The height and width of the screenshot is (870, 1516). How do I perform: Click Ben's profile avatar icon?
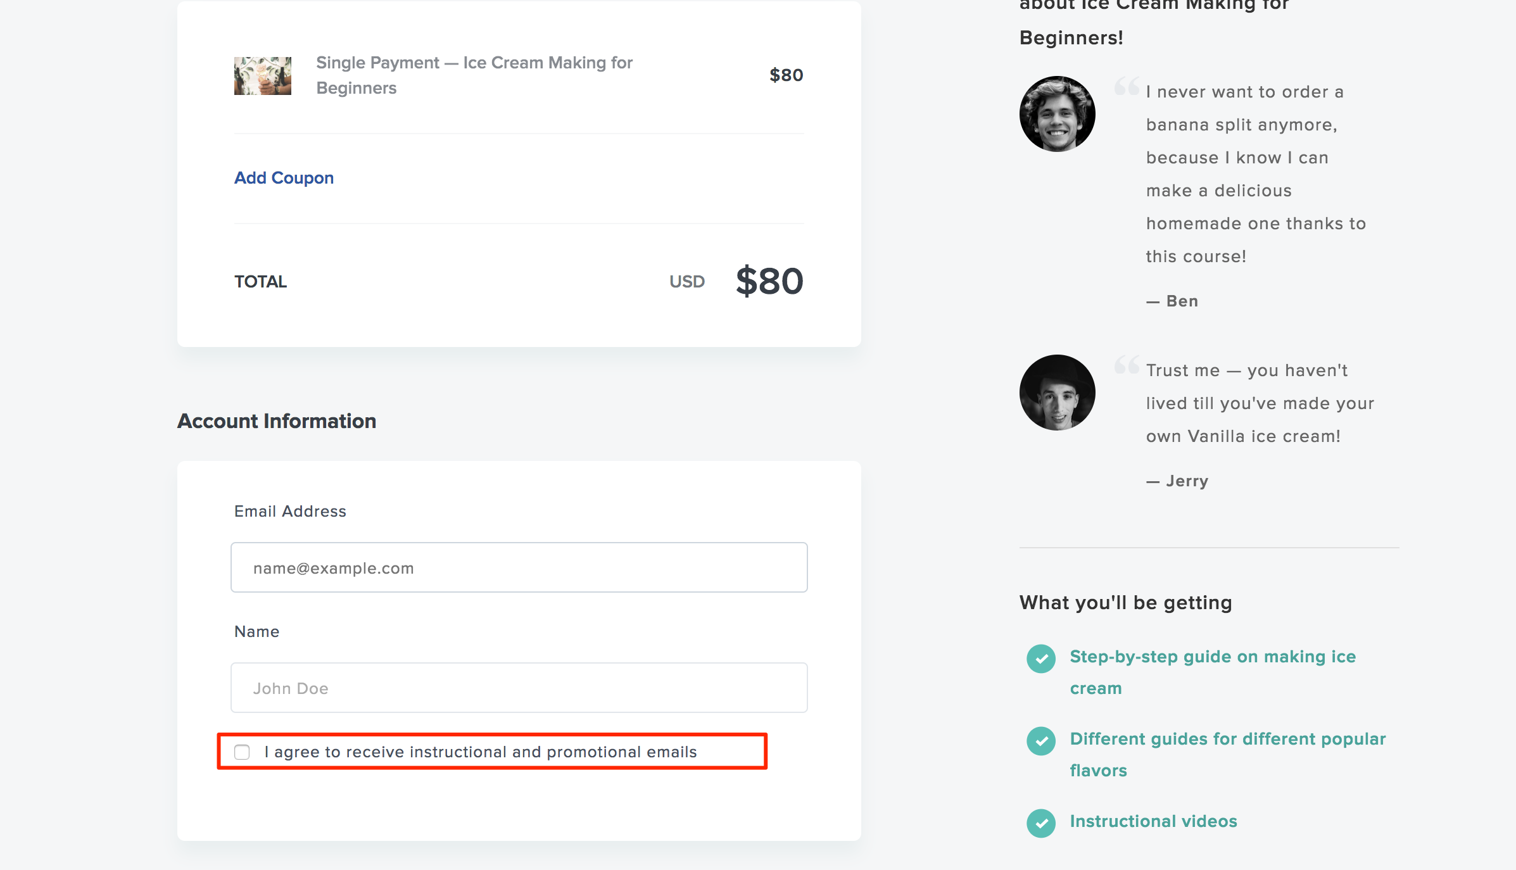click(1055, 113)
